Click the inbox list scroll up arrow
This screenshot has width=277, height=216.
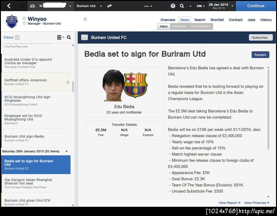pos(73,46)
